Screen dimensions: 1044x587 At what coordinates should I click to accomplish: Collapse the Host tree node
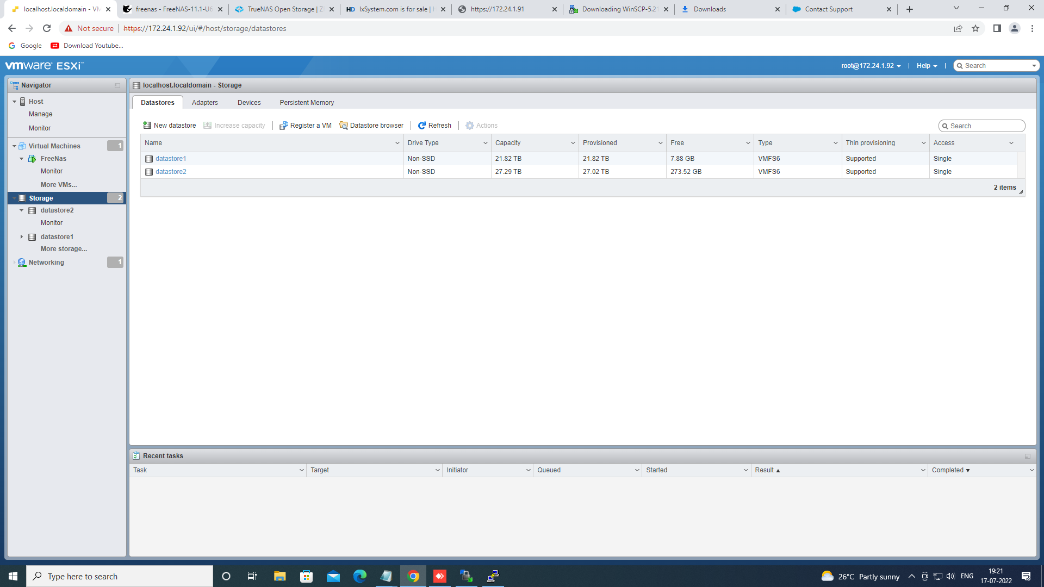coord(14,102)
